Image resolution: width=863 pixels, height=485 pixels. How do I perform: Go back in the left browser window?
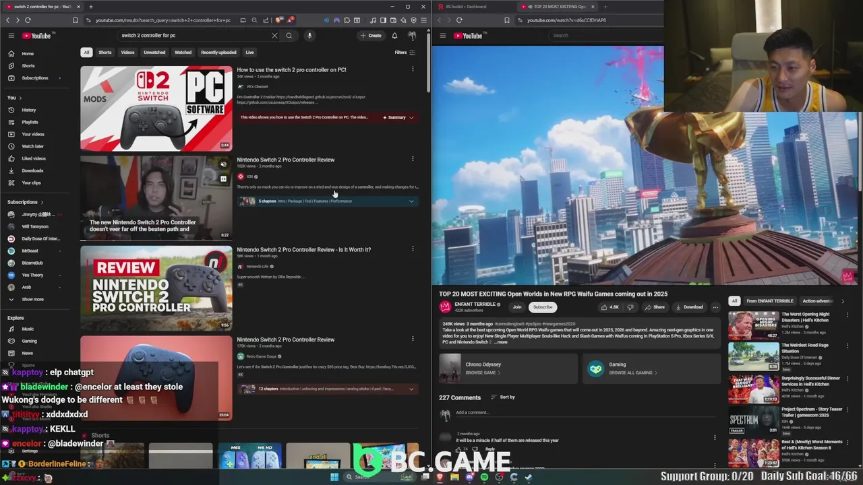pyautogui.click(x=7, y=20)
